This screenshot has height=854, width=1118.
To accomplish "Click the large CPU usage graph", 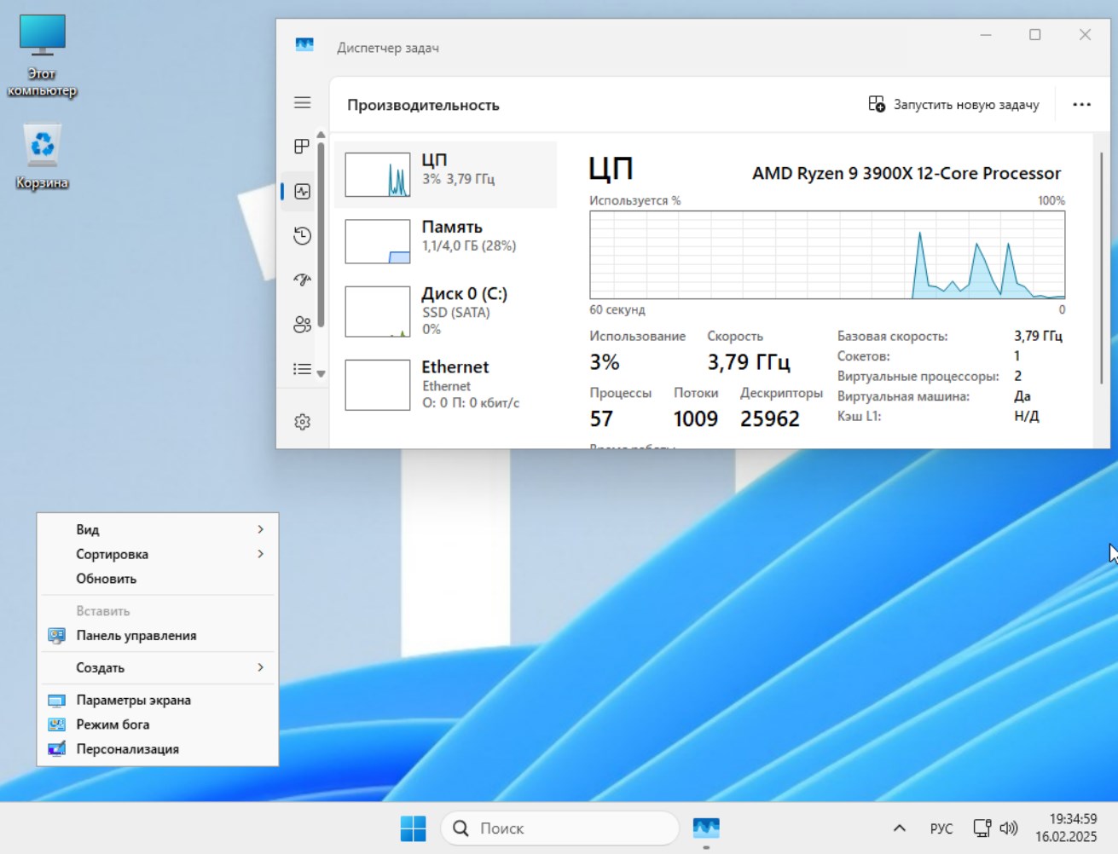I will [827, 255].
